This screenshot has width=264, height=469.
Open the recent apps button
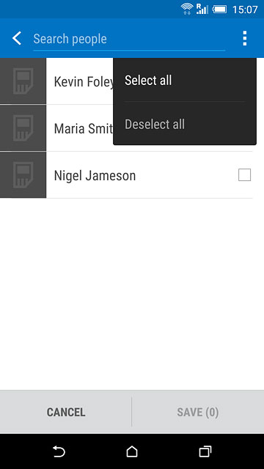(x=205, y=451)
